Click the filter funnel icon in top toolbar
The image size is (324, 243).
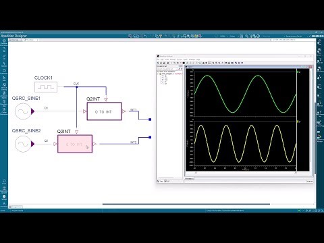(x=161, y=36)
